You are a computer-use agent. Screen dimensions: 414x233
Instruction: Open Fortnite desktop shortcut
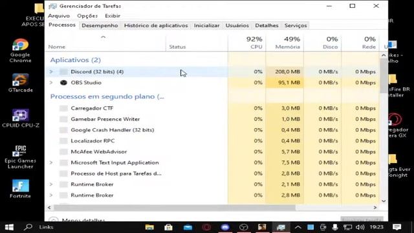click(x=20, y=189)
